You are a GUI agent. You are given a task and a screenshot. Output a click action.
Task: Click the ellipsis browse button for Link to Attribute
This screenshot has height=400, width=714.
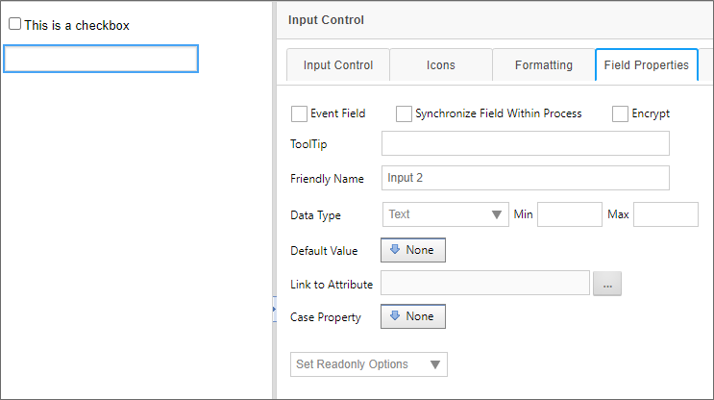[607, 284]
